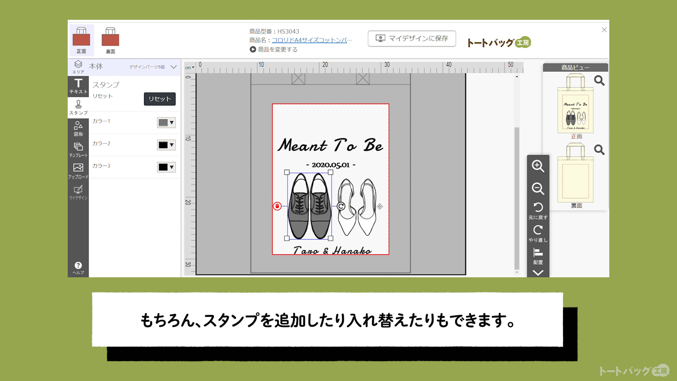This screenshot has height=381, width=677.
Task: Open the スタンプ stamp tool
Action: pyautogui.click(x=78, y=107)
